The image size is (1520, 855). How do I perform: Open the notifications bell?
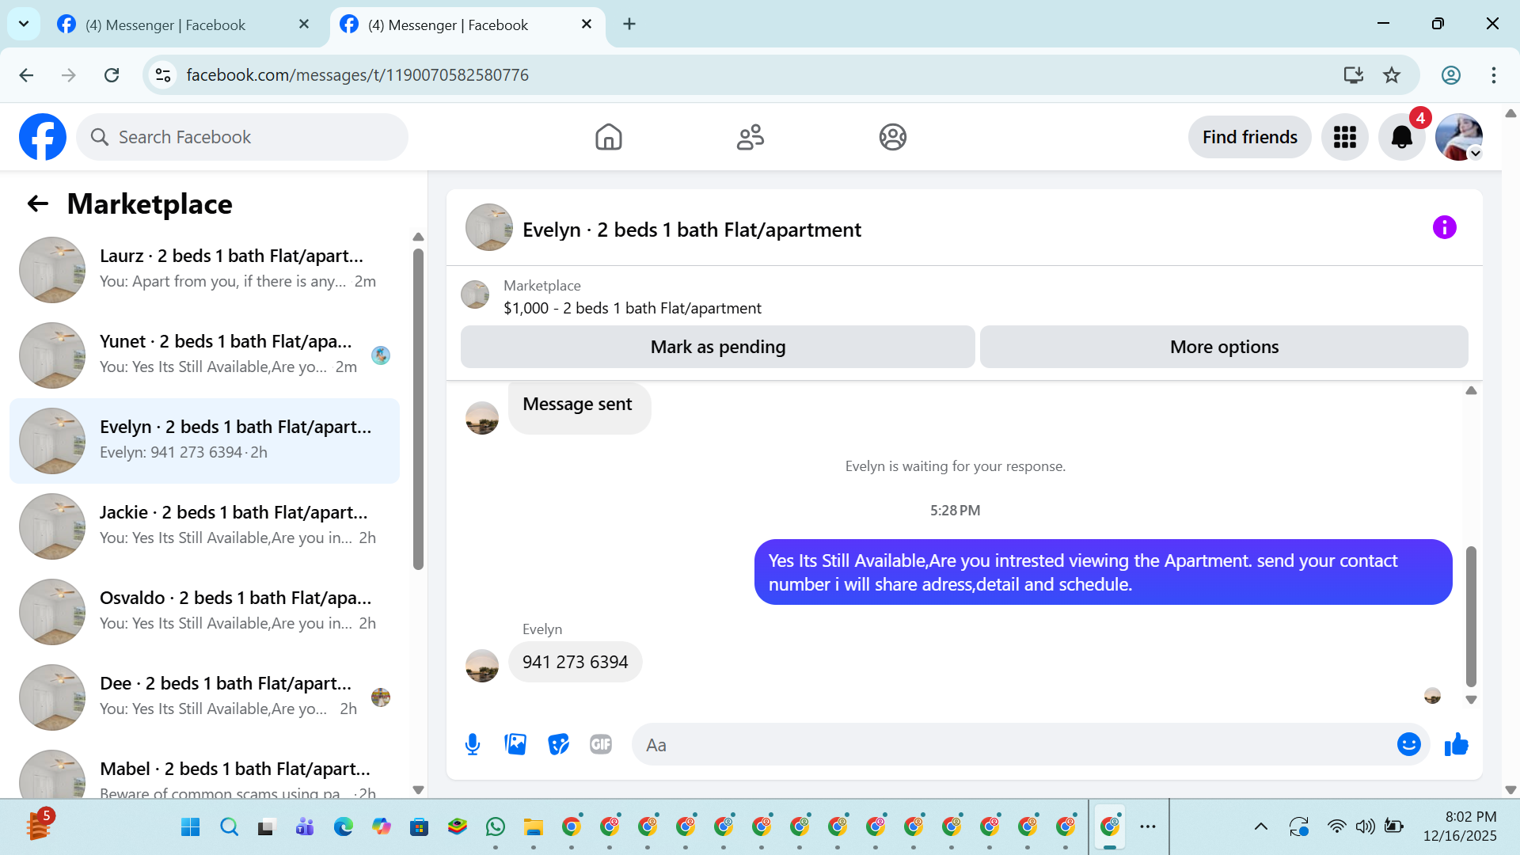click(1401, 137)
